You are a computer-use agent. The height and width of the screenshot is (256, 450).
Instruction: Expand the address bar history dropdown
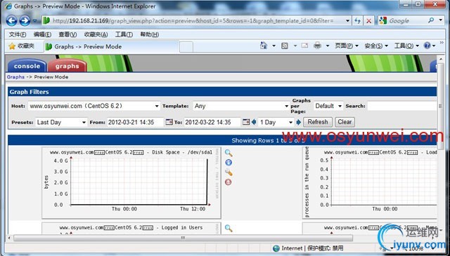click(x=347, y=20)
